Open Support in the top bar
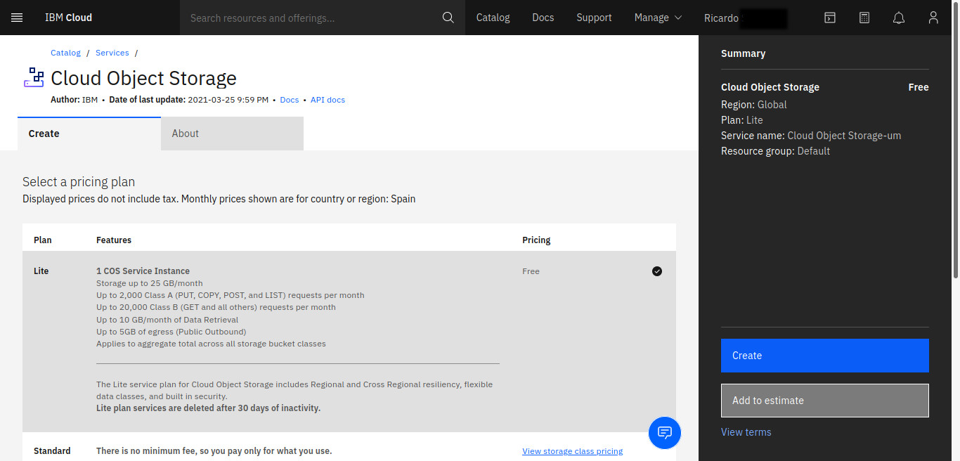 [594, 18]
